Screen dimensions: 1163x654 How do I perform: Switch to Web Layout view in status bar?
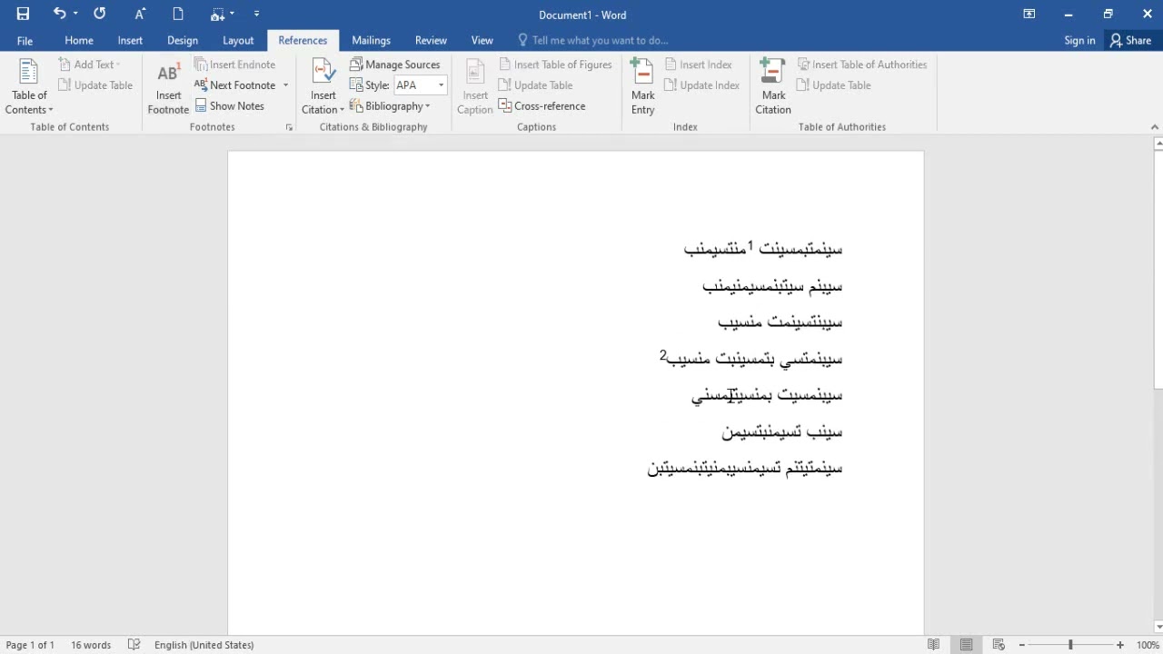tap(999, 645)
